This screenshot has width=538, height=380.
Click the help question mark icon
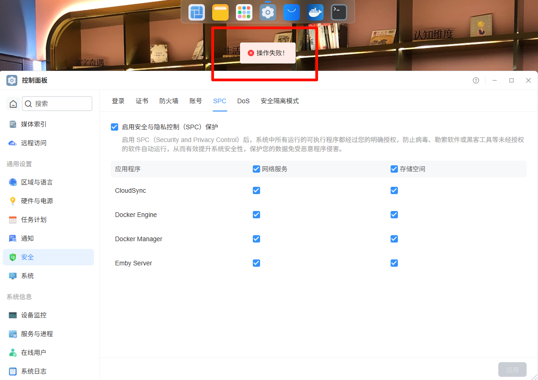pyautogui.click(x=476, y=80)
